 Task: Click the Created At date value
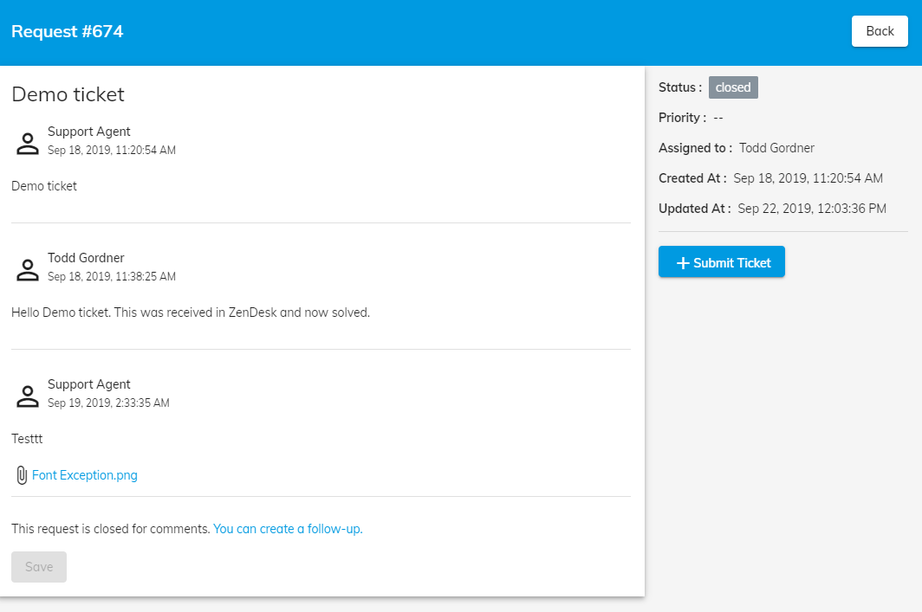[x=808, y=178]
